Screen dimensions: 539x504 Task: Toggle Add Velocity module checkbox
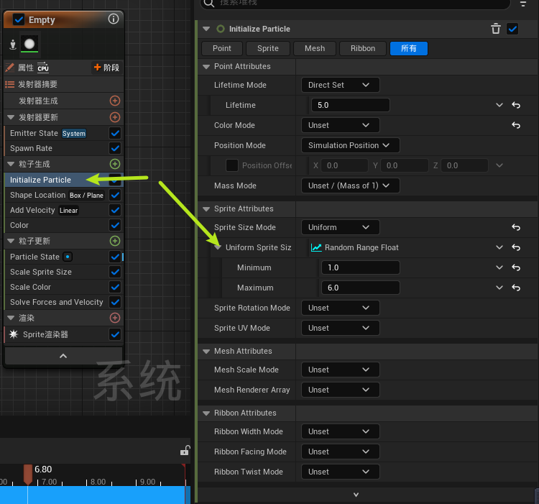tap(115, 210)
